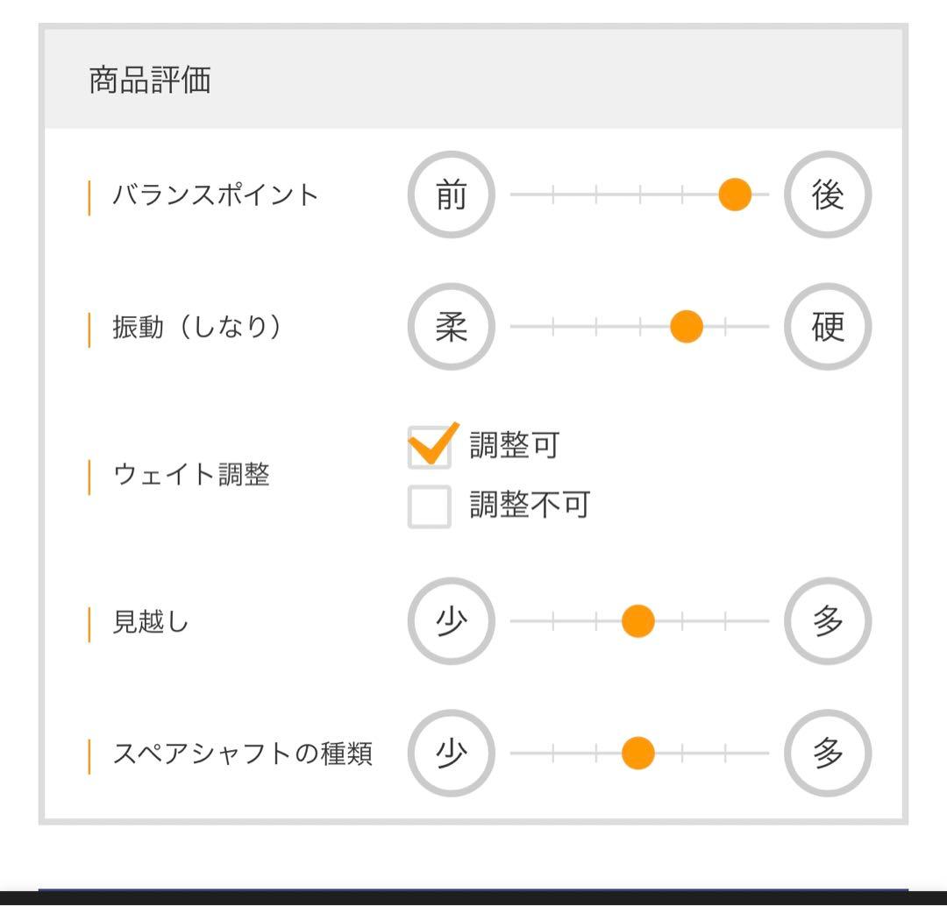Click the 少 circle beside 見越し
Screen dimensions: 947x906
point(451,622)
